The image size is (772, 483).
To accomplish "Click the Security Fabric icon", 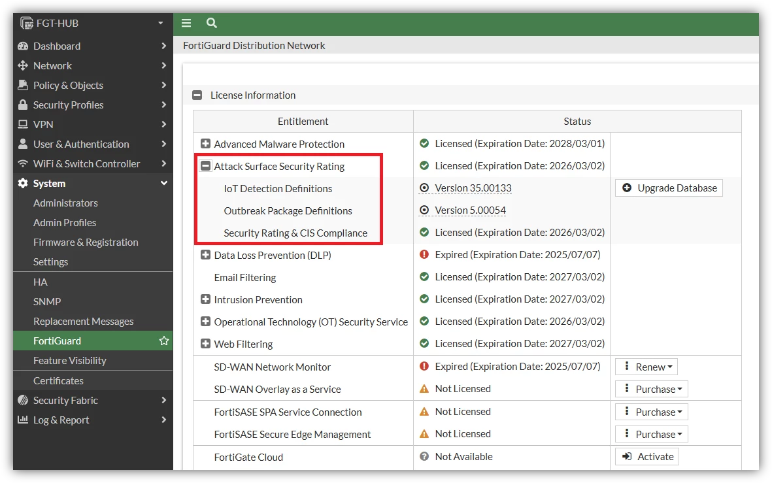I will click(x=23, y=400).
